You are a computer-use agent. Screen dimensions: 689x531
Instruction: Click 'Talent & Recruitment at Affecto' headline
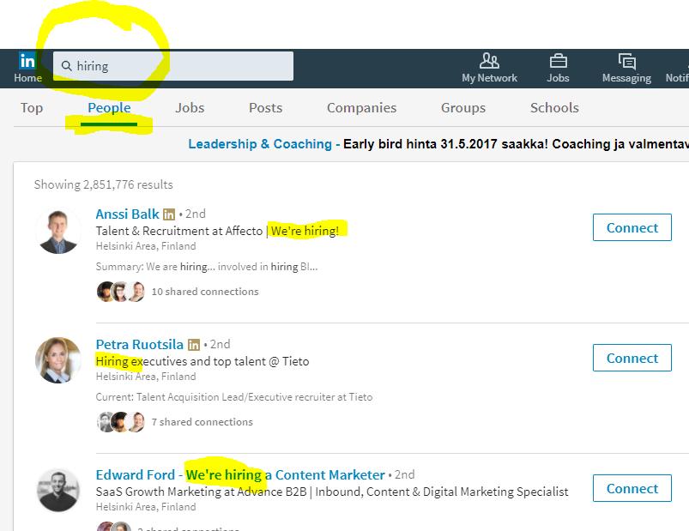(178, 231)
